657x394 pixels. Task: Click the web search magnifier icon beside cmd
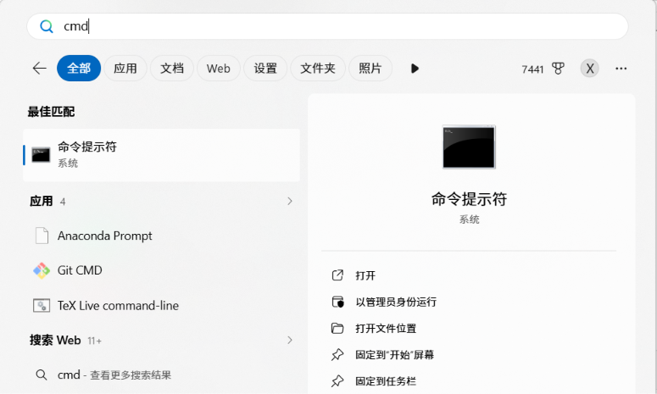click(x=41, y=375)
